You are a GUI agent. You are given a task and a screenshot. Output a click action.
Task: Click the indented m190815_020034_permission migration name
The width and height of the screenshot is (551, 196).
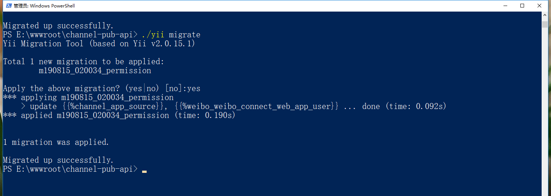click(95, 71)
